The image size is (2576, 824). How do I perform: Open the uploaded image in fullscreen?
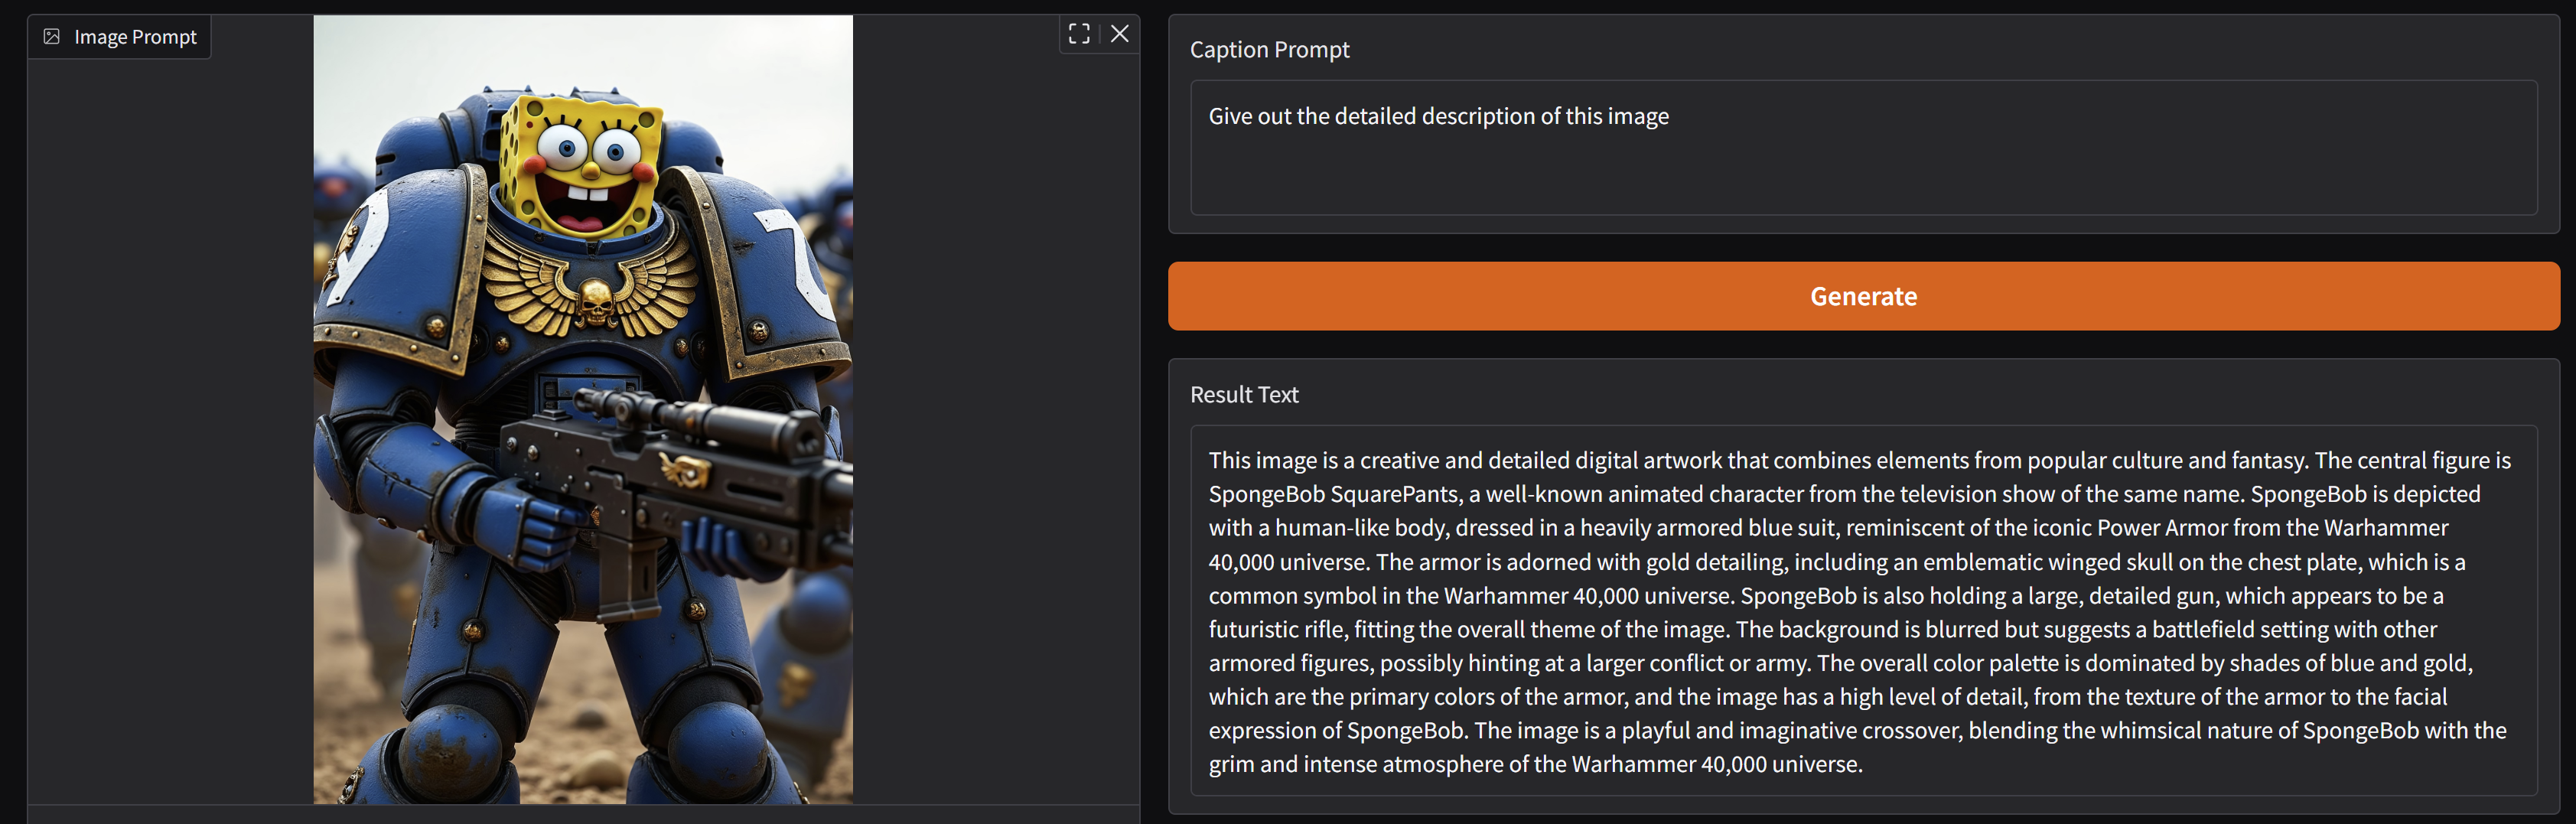(1078, 34)
